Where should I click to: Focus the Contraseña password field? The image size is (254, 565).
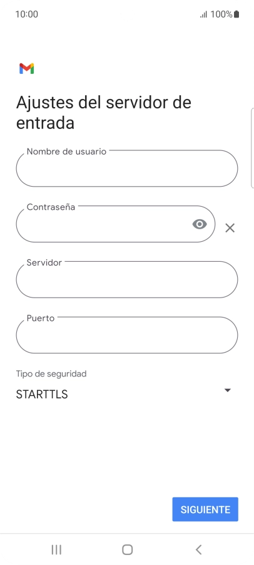click(116, 224)
